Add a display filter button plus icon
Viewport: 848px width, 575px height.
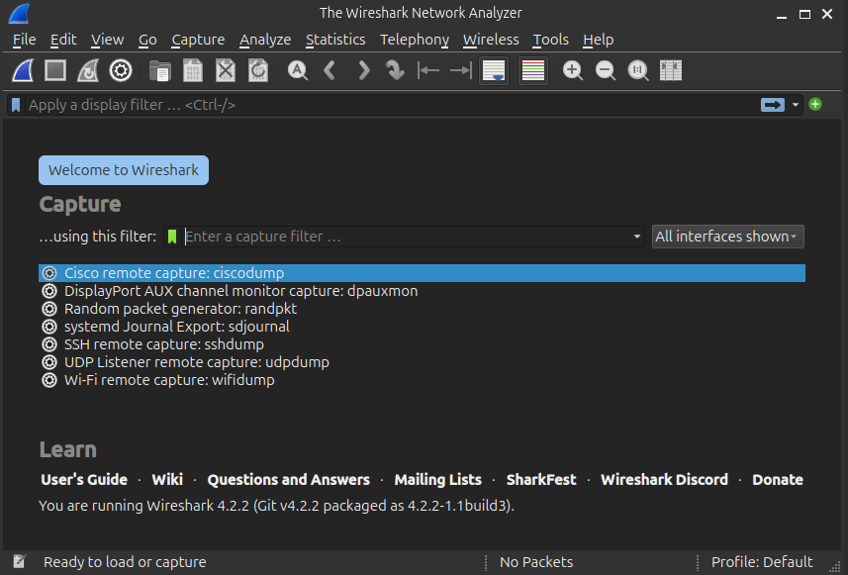click(815, 104)
